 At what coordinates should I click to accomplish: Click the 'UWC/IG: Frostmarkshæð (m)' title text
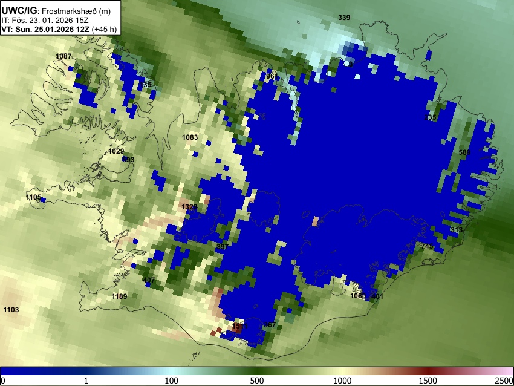tap(56, 11)
